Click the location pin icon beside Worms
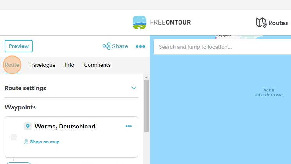The width and height of the screenshot is (291, 164). tap(28, 126)
